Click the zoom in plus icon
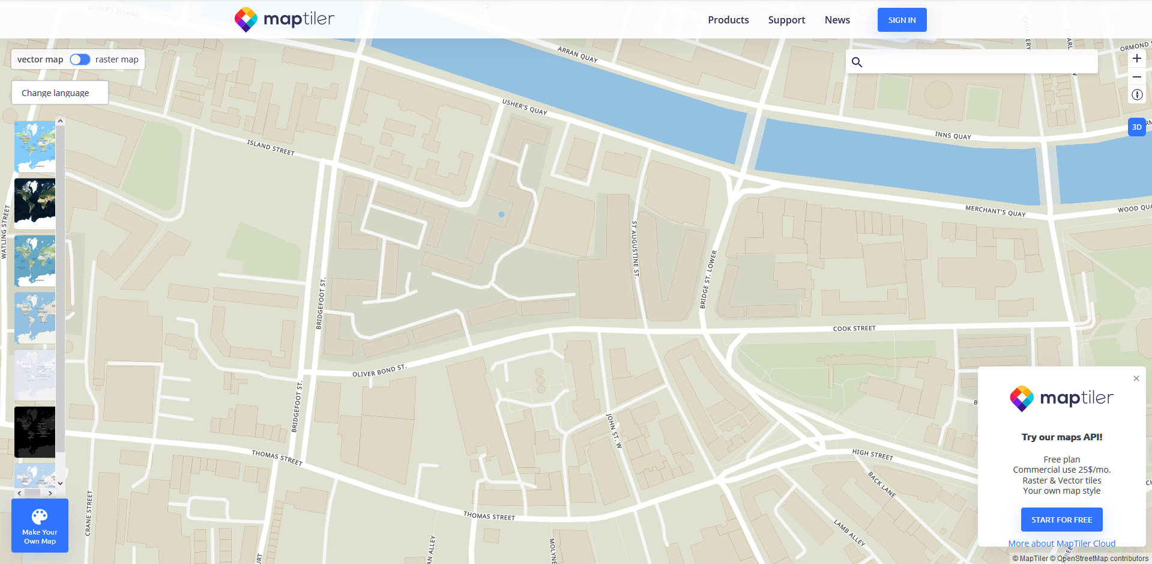 (x=1136, y=58)
